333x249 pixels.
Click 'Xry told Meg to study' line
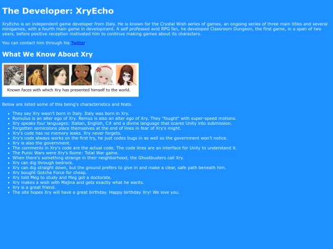coord(62,178)
